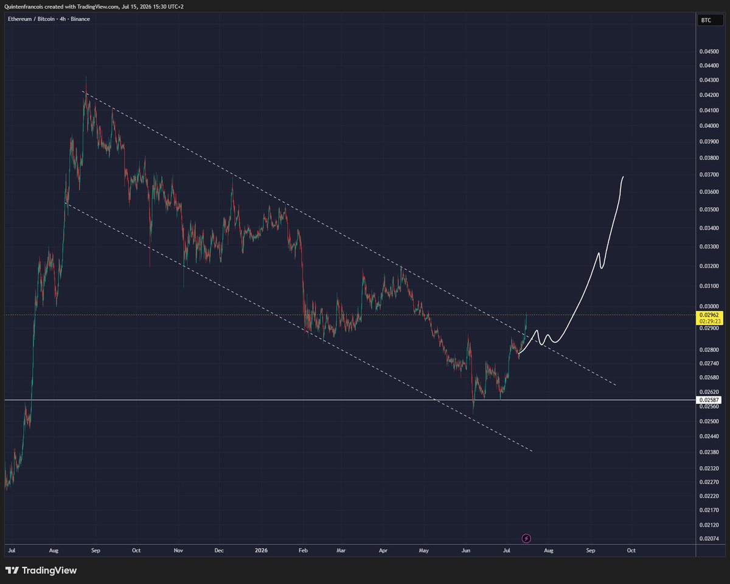
Task: Click the 0.02074 price axis label
Action: point(709,538)
